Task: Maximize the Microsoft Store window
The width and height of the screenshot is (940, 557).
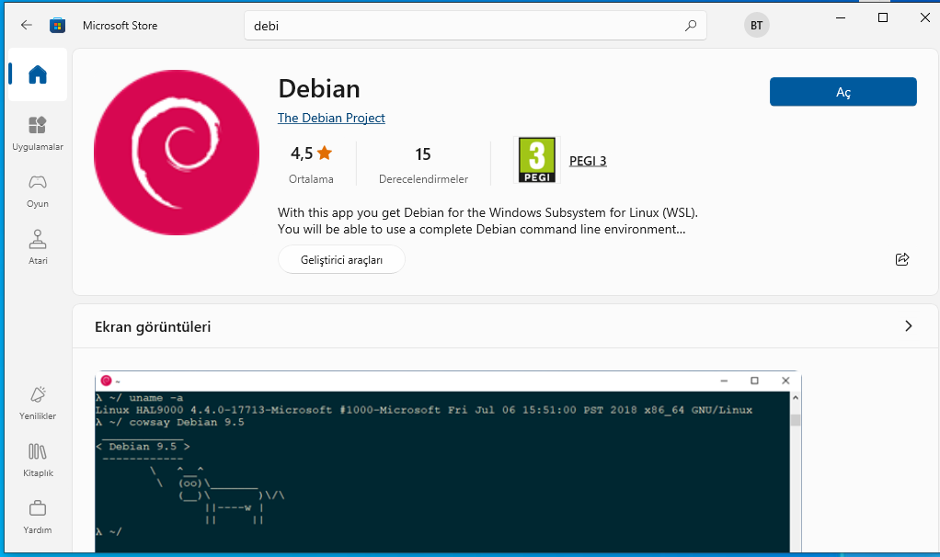Action: pyautogui.click(x=882, y=18)
